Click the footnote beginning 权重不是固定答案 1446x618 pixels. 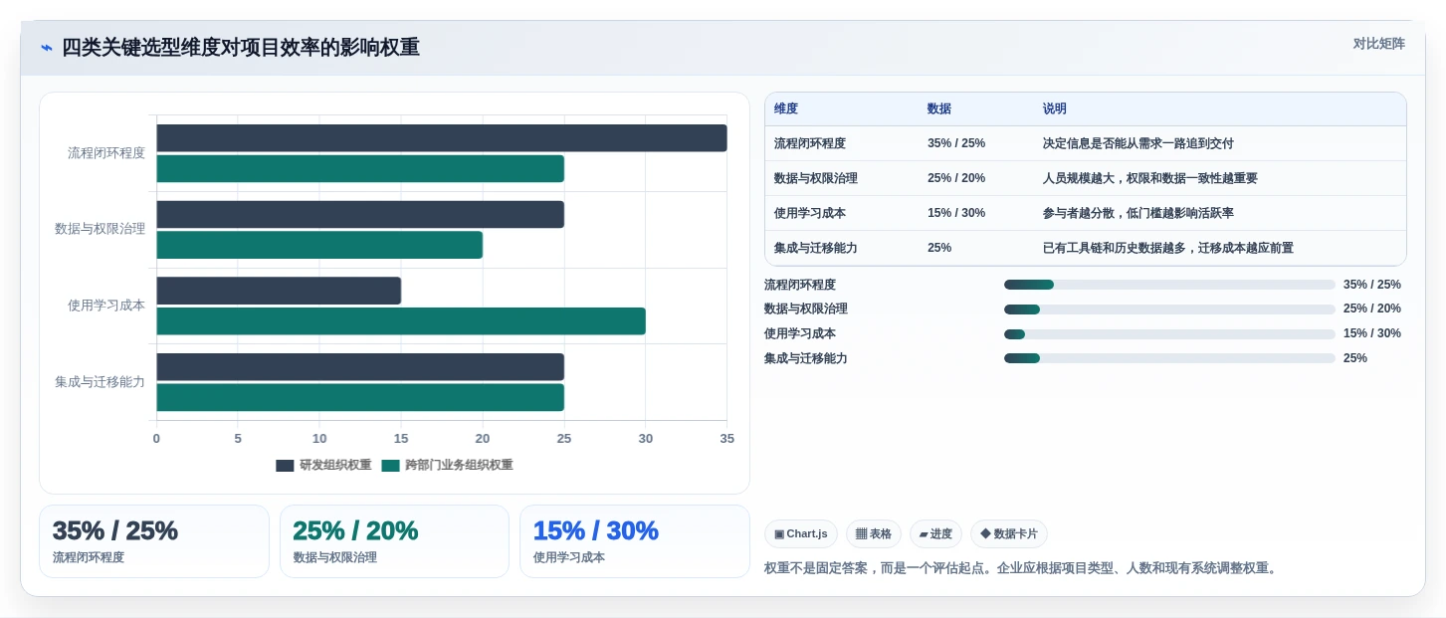point(1020,568)
